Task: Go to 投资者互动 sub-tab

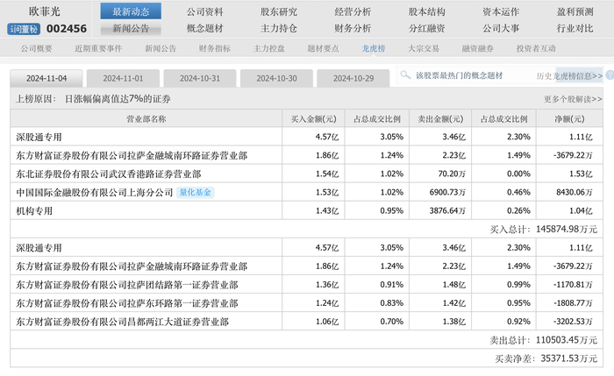Action: [536, 48]
